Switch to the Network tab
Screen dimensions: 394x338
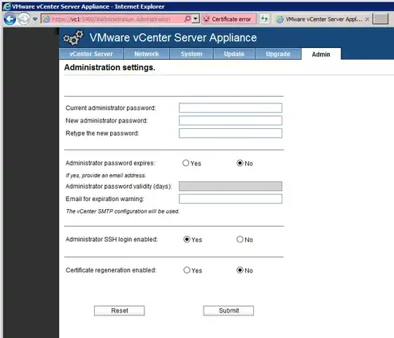[x=147, y=54]
